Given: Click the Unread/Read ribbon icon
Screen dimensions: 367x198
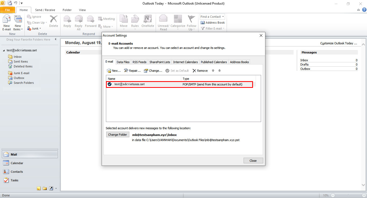Looking at the screenshot, I should click(163, 23).
